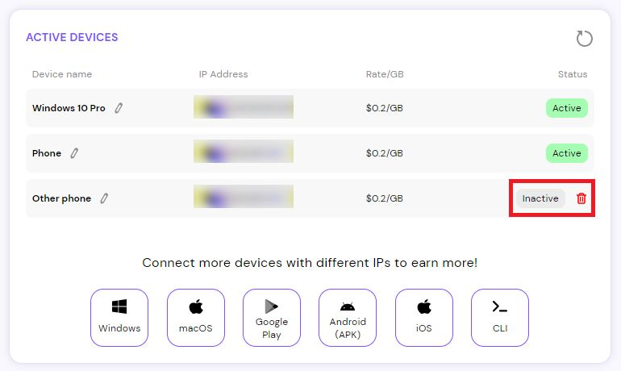Refresh the active devices list
This screenshot has width=621, height=371.
(584, 39)
